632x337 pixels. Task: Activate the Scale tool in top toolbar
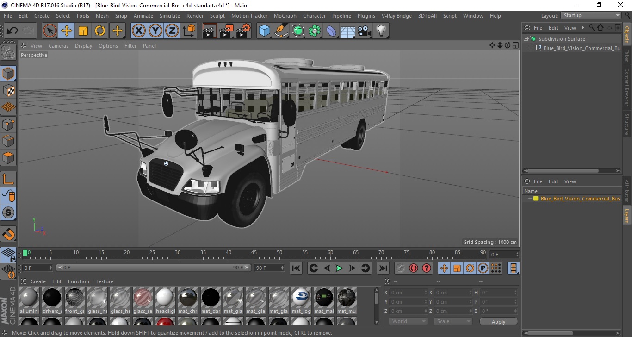click(83, 31)
